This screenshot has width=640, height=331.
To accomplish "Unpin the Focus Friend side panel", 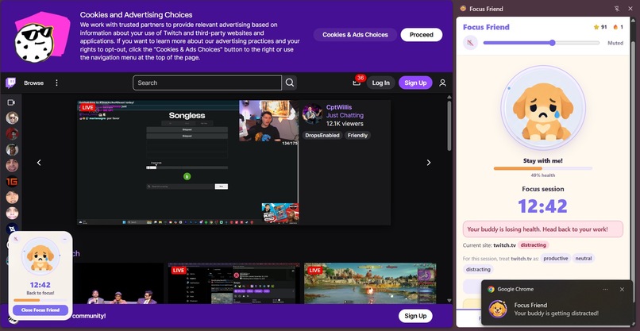I will click(617, 9).
